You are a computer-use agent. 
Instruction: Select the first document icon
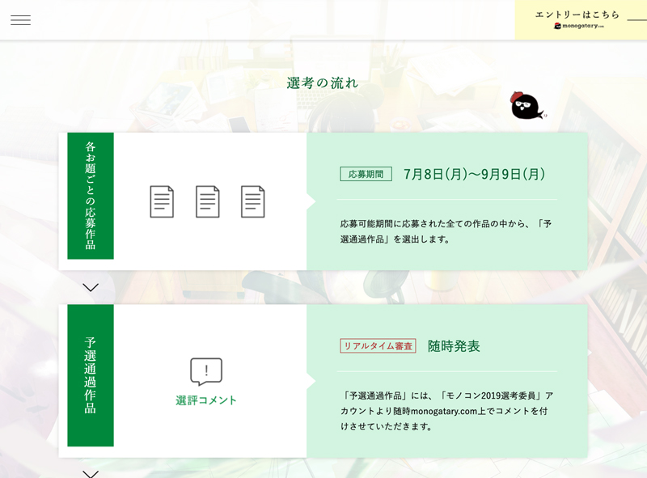(162, 201)
